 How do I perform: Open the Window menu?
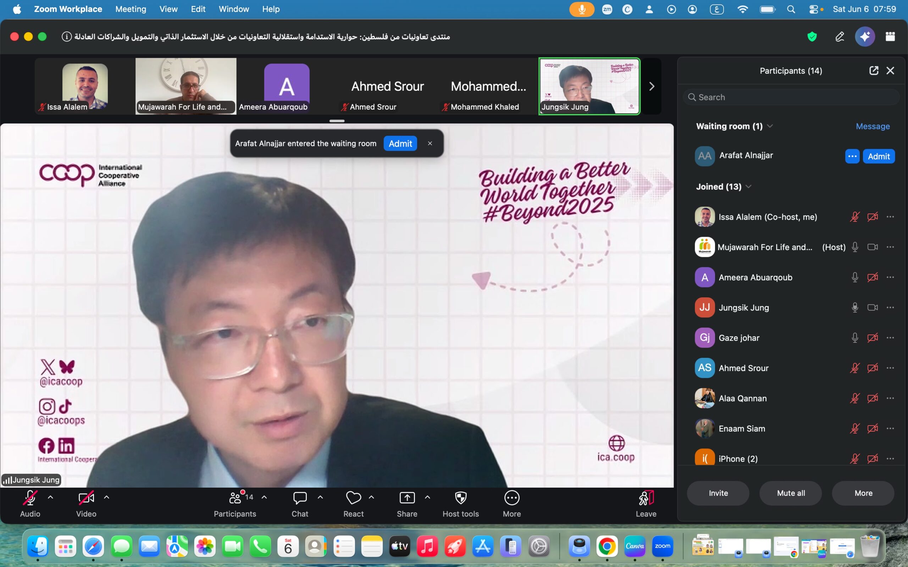(234, 9)
